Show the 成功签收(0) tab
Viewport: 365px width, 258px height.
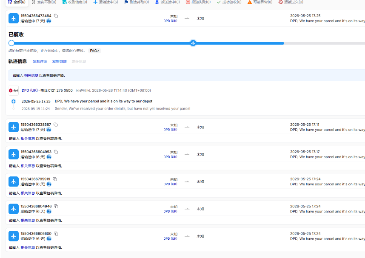[229, 2]
